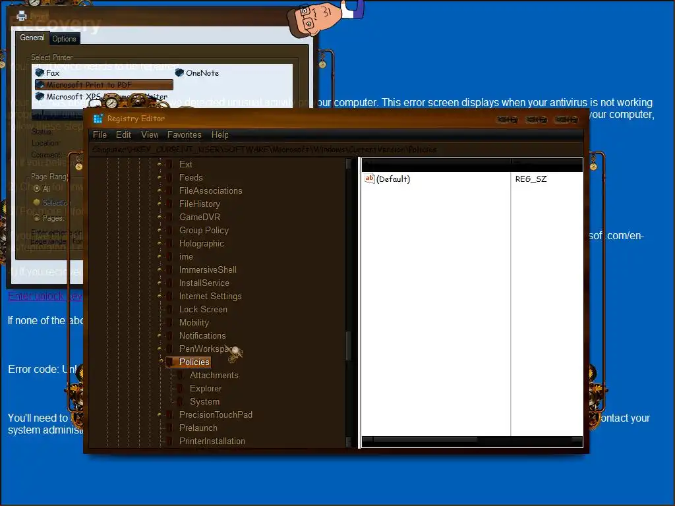The width and height of the screenshot is (675, 506).
Task: Select the Holographic key label
Action: pyautogui.click(x=202, y=244)
